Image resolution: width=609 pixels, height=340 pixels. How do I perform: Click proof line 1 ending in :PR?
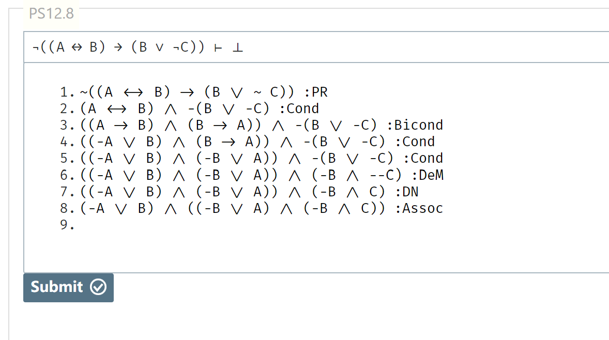click(194, 92)
